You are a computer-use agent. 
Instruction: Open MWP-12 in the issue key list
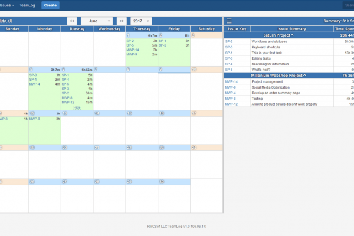tap(231, 104)
